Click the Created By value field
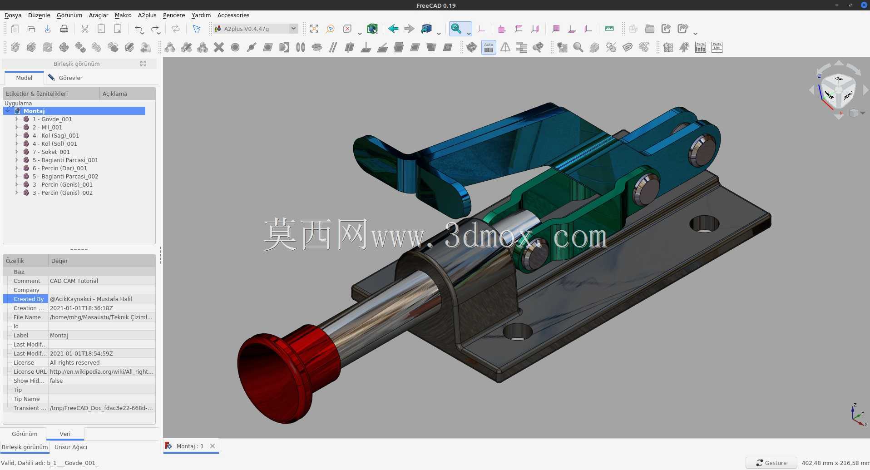The height and width of the screenshot is (470, 870). coord(102,299)
